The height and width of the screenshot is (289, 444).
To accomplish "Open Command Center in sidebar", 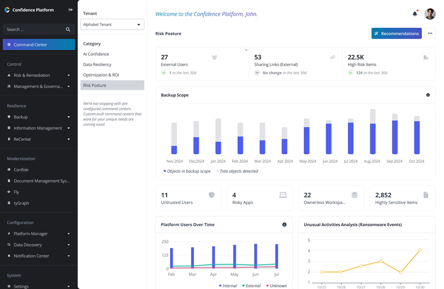I will [39, 45].
